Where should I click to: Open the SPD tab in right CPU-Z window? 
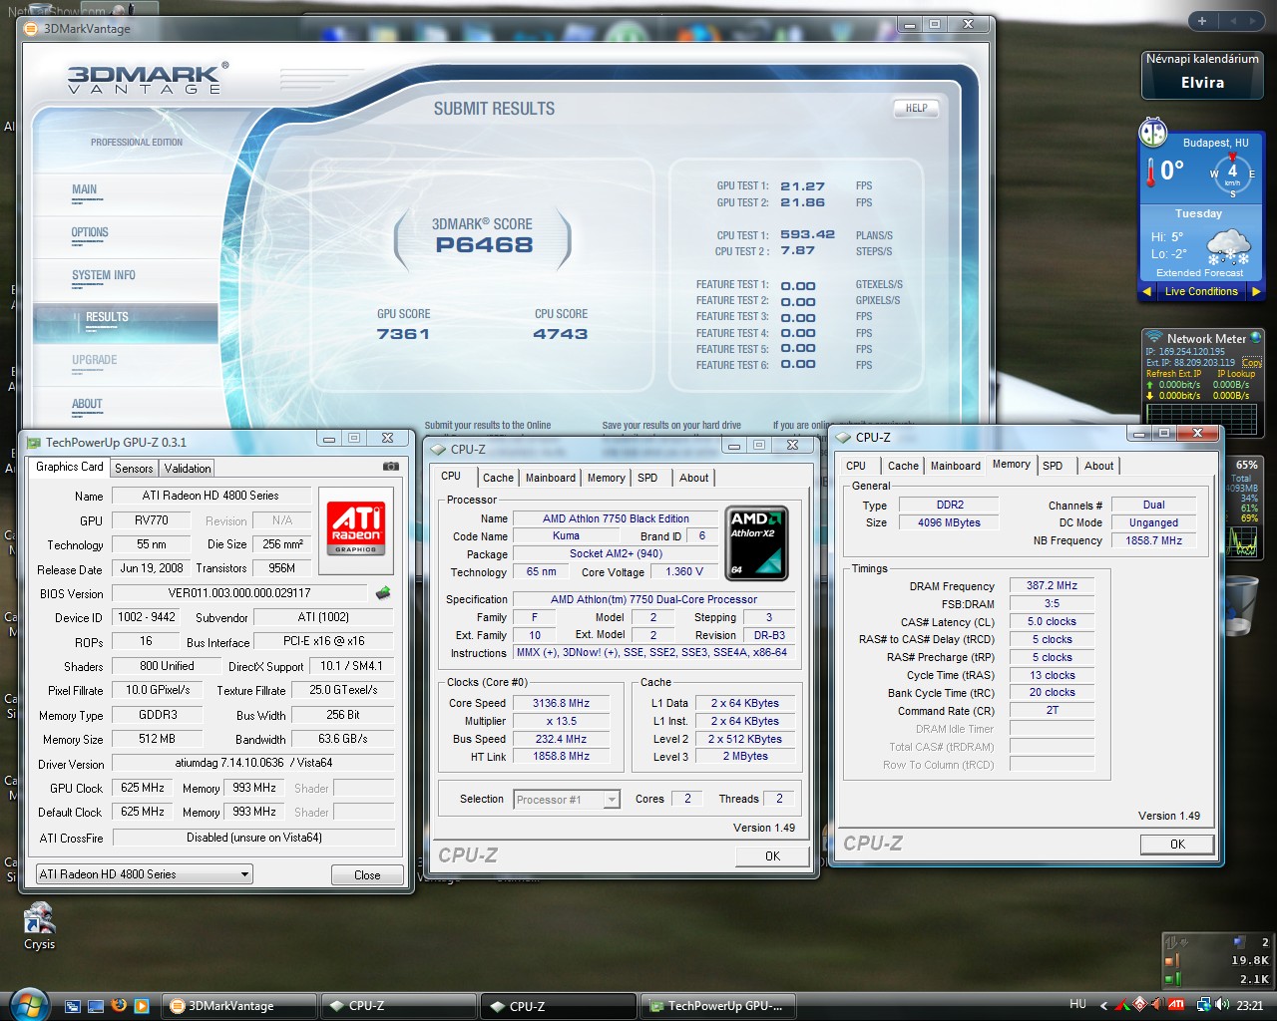coord(1053,466)
